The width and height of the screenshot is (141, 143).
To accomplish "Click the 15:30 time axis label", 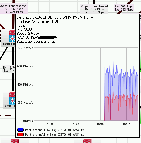I will point(49,124).
